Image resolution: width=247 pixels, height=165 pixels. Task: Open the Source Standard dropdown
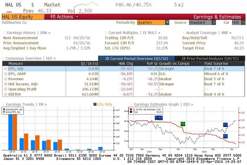200,23
